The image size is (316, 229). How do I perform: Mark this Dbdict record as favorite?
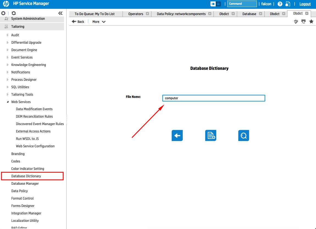(311, 21)
